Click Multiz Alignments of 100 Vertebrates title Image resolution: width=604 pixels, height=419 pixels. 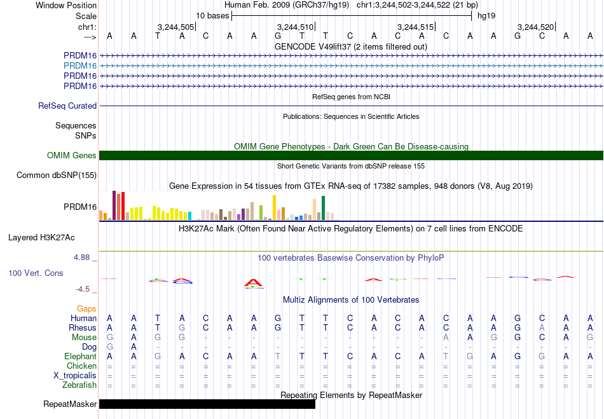(351, 299)
